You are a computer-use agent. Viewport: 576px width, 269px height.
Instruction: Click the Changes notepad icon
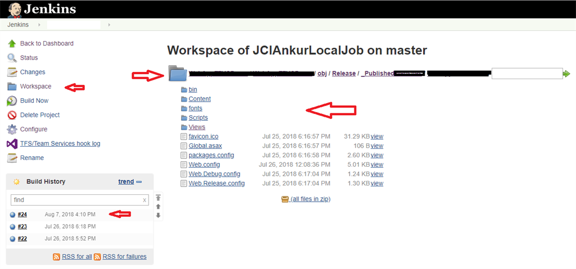coord(12,72)
